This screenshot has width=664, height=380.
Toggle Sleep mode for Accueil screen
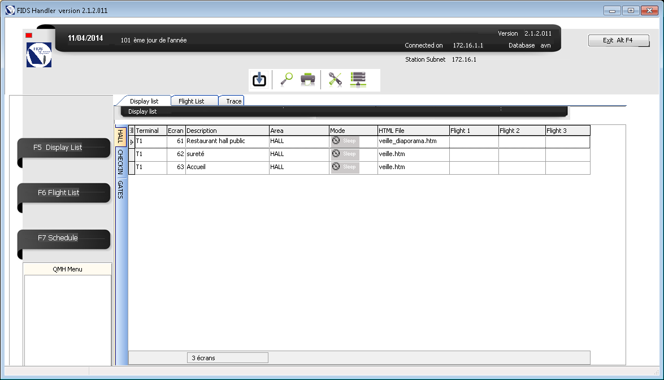click(x=345, y=167)
